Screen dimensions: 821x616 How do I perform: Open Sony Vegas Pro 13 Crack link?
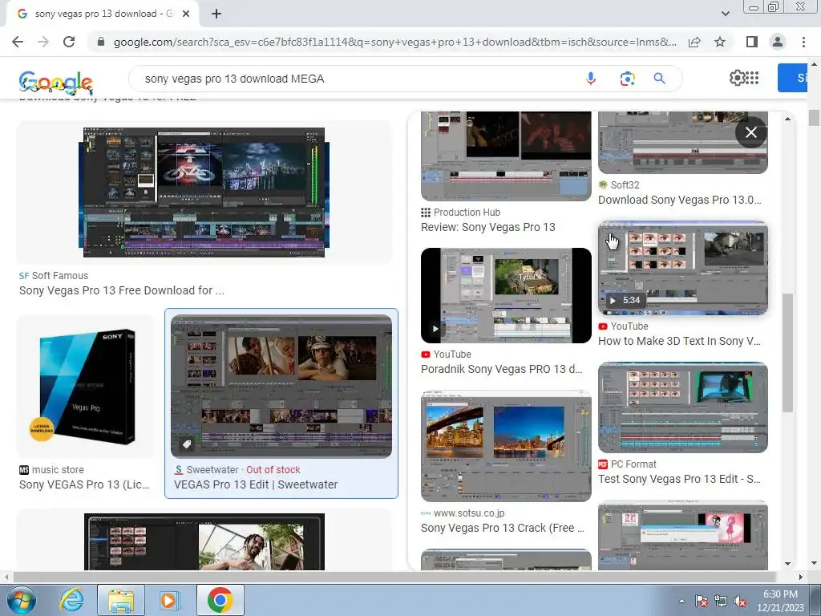pyautogui.click(x=503, y=528)
